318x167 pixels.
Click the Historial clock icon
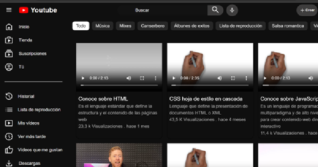(9, 97)
